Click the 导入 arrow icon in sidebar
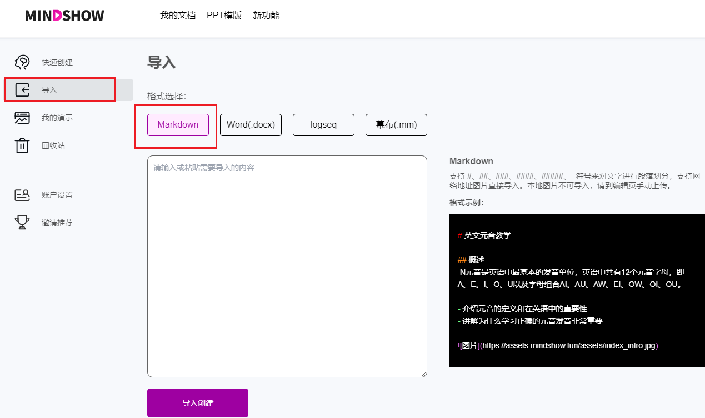 (22, 90)
